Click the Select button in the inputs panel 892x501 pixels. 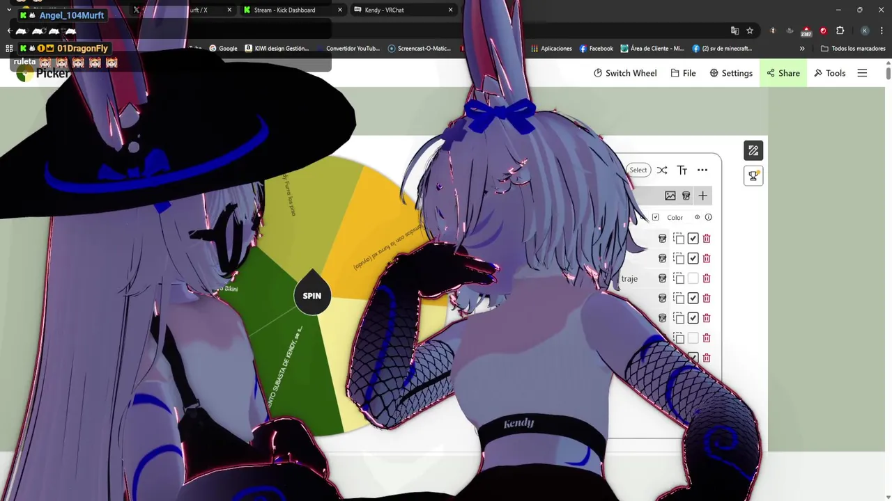click(x=638, y=170)
